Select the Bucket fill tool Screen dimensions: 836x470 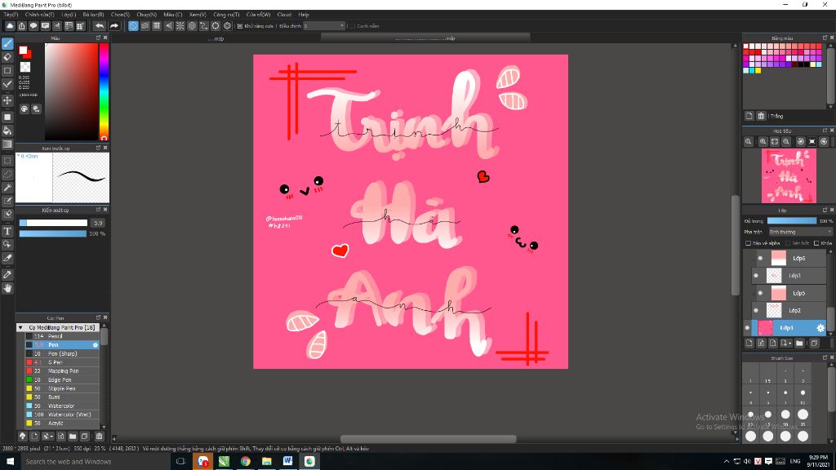point(7,131)
